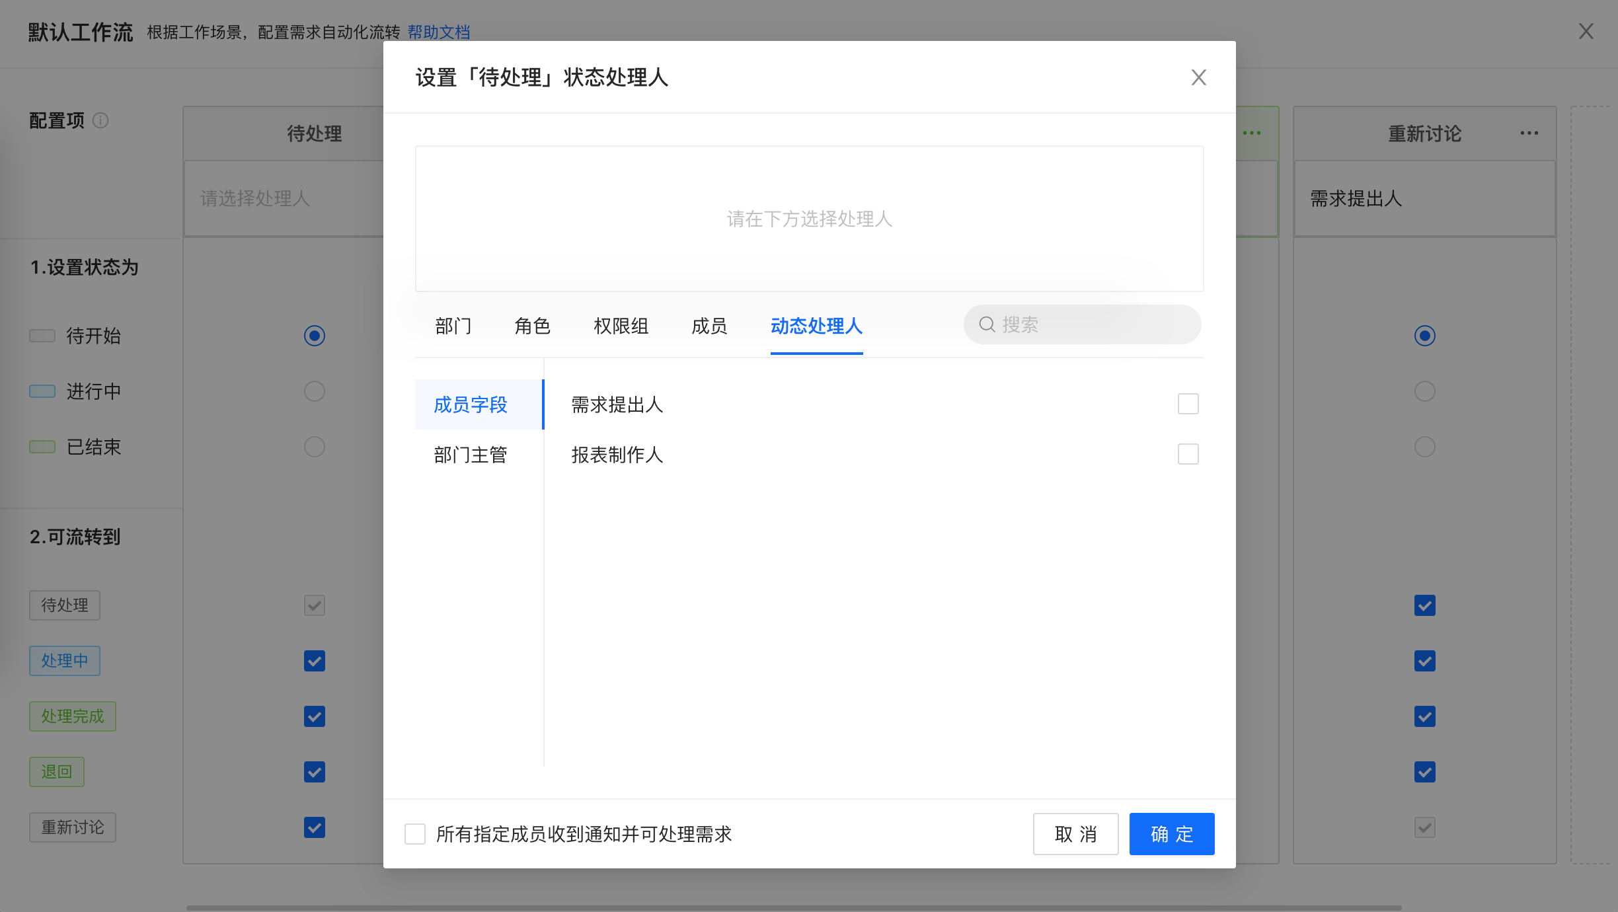Click the 确定 confirm button
Viewport: 1618px width, 912px height.
[1171, 834]
